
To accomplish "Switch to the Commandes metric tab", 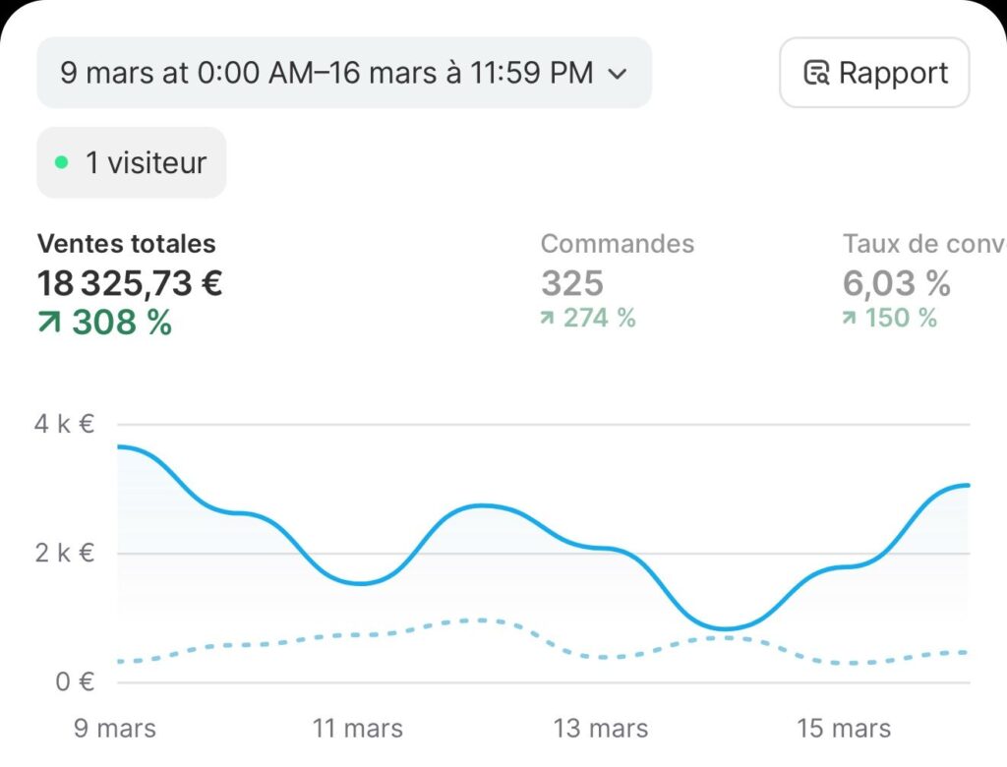I will 618,244.
